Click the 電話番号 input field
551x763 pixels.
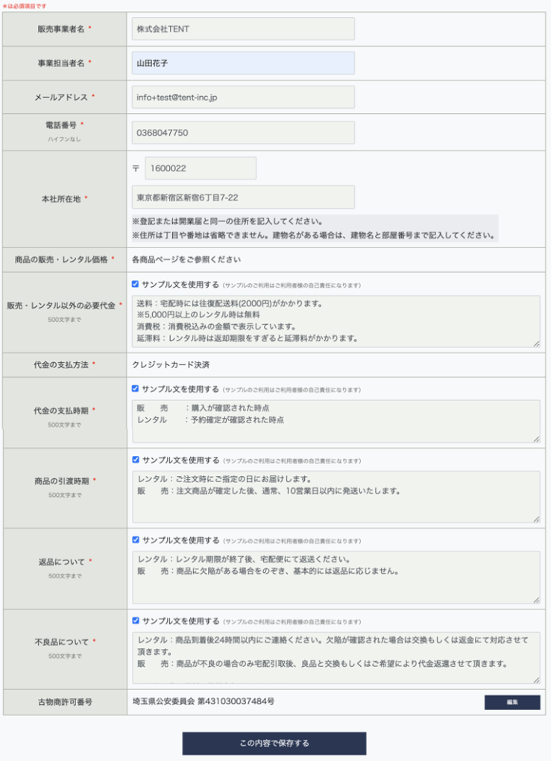click(243, 133)
